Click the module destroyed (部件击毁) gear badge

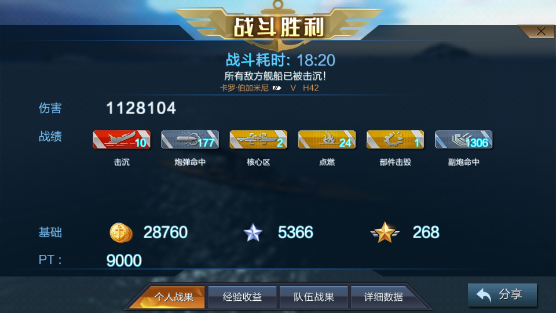396,140
